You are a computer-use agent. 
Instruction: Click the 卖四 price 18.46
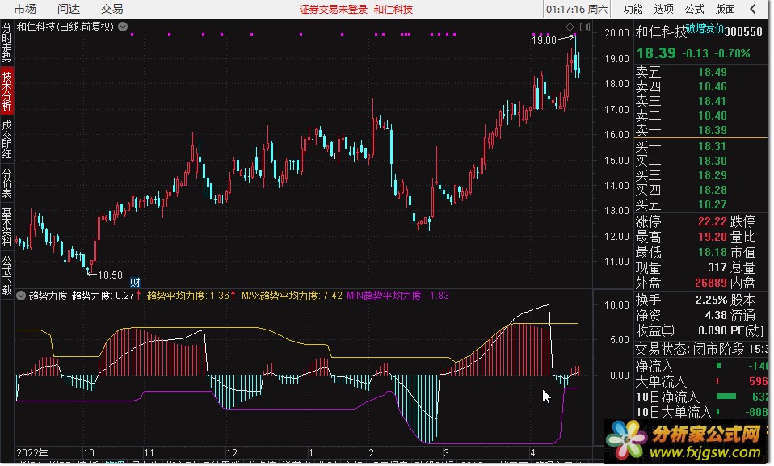[713, 87]
